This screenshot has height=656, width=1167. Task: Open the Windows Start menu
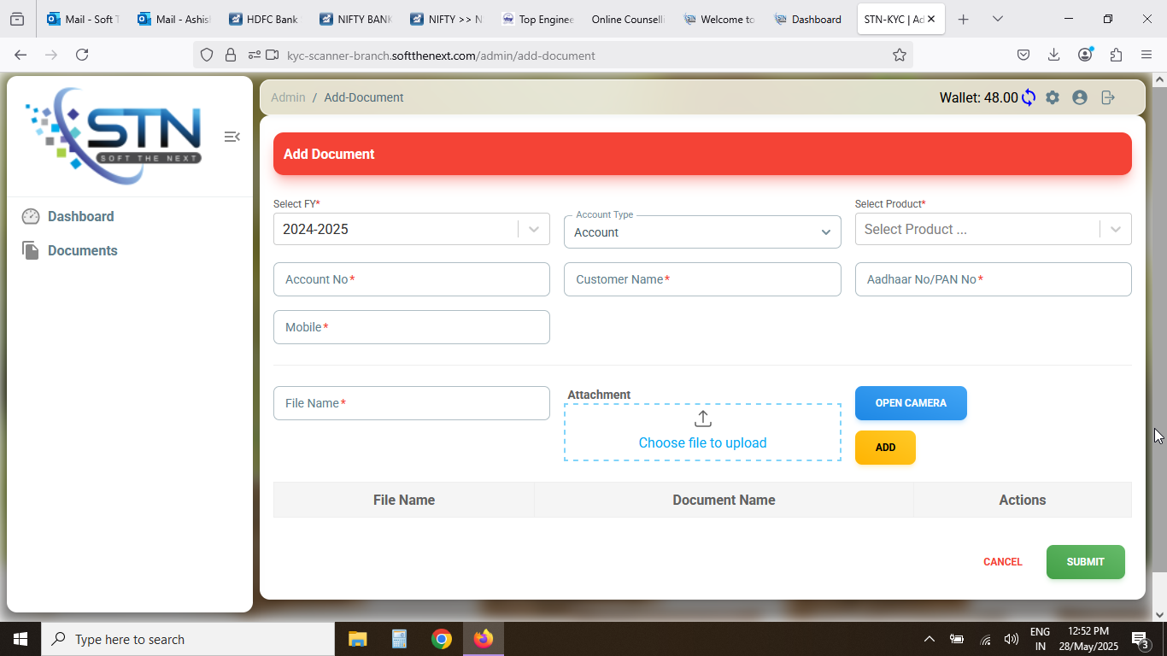click(21, 639)
